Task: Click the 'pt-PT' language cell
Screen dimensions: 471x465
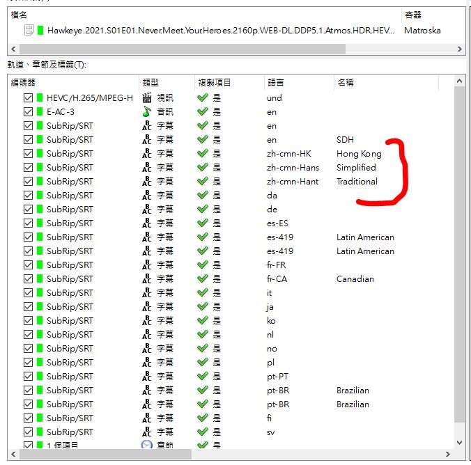Action: 277,376
